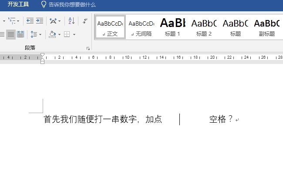283x174 pixels.
Task: Open the Asian layout (中文版式) tool
Action: tap(53, 21)
